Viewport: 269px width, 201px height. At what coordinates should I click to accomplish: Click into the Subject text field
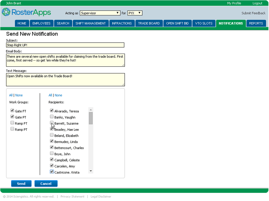pos(65,45)
